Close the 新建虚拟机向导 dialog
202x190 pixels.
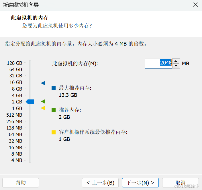195,5
